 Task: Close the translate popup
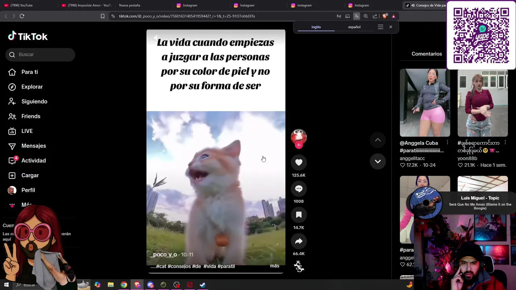[391, 27]
